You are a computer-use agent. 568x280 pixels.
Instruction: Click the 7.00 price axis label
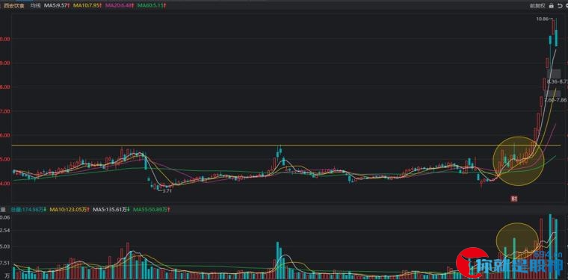click(x=5, y=111)
